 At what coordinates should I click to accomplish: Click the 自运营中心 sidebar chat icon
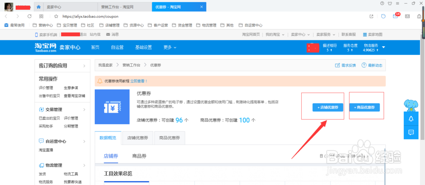click(x=41, y=141)
